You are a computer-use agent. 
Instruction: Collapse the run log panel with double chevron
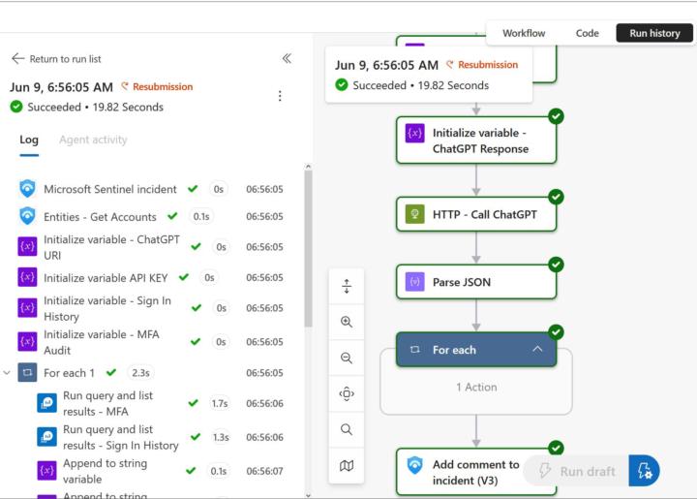(x=287, y=58)
